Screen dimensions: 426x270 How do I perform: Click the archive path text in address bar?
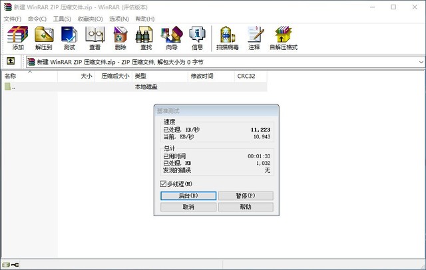(120, 62)
